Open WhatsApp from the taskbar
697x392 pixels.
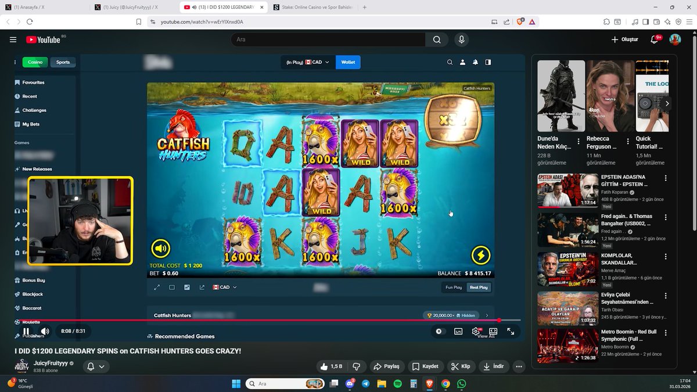click(461, 384)
